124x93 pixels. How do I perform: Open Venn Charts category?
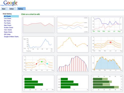pos(8,30)
